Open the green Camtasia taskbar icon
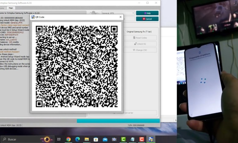The width and height of the screenshot is (238, 143). (x=123, y=139)
